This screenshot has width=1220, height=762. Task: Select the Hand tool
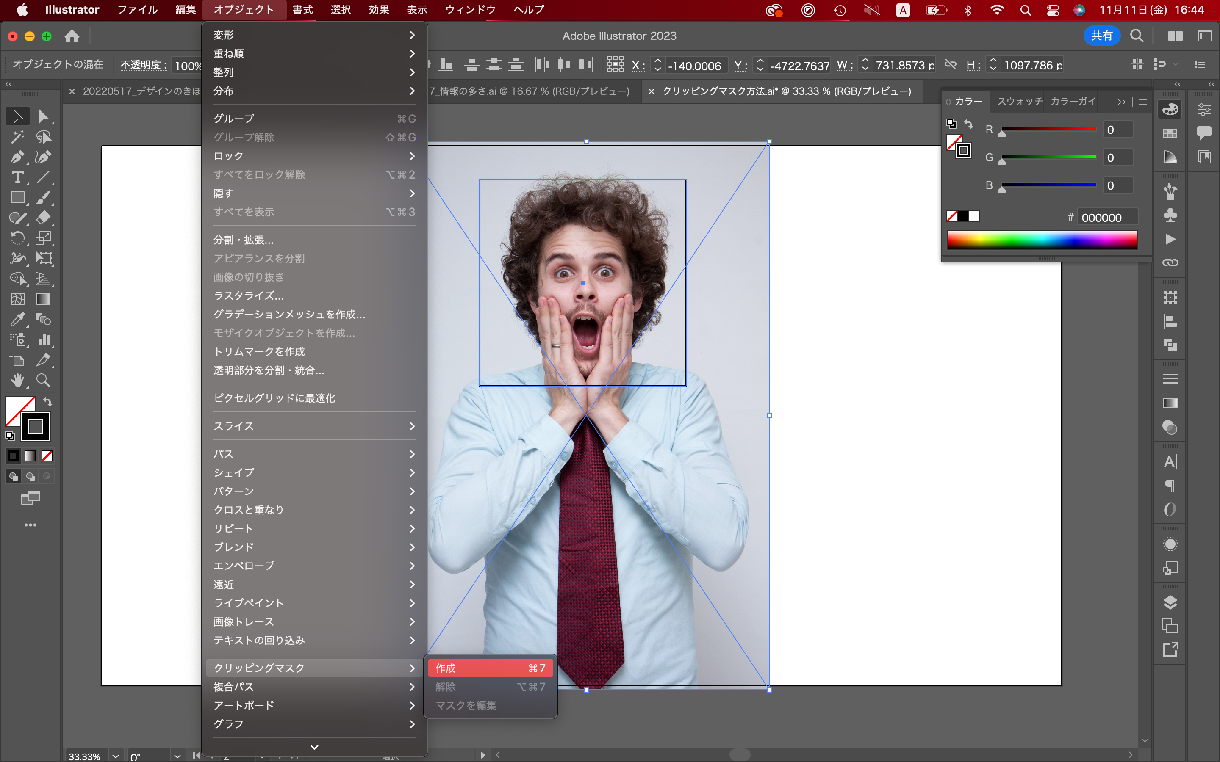click(x=17, y=381)
